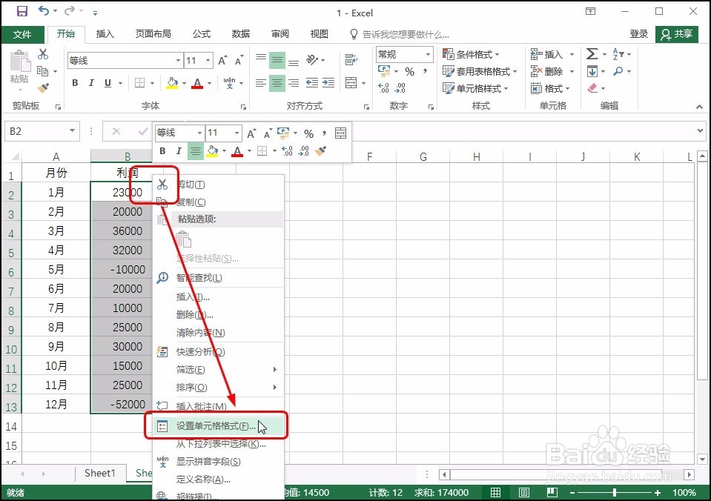Toggle center alignment in ribbon

click(277, 82)
